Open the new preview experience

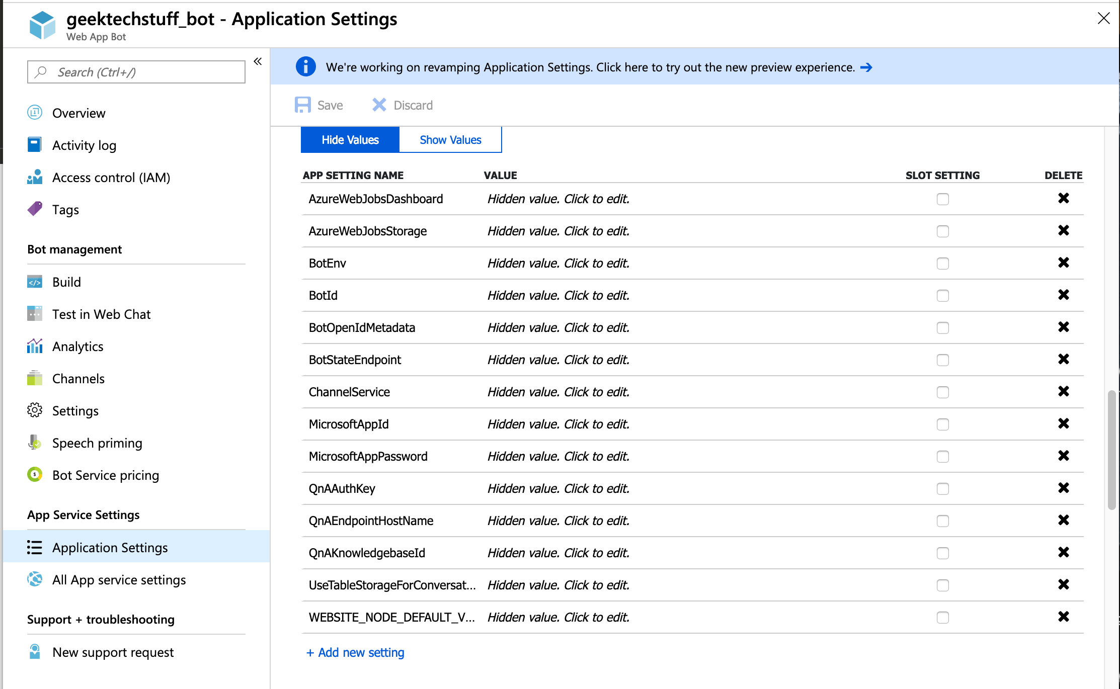pos(867,67)
